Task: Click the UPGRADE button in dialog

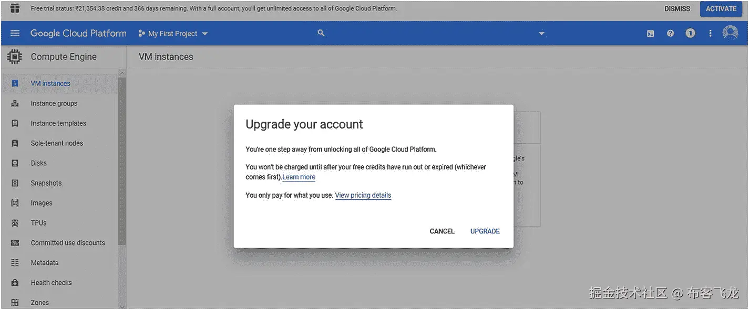Action: [485, 231]
